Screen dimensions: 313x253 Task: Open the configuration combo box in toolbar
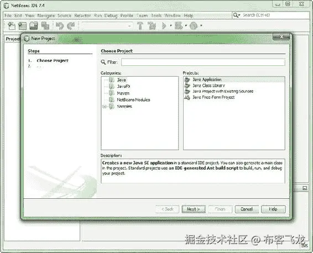[x=107, y=26]
